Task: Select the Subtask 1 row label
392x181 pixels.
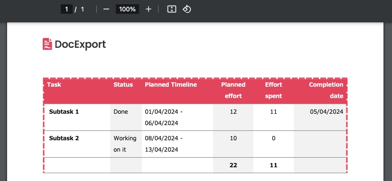Action: point(64,112)
